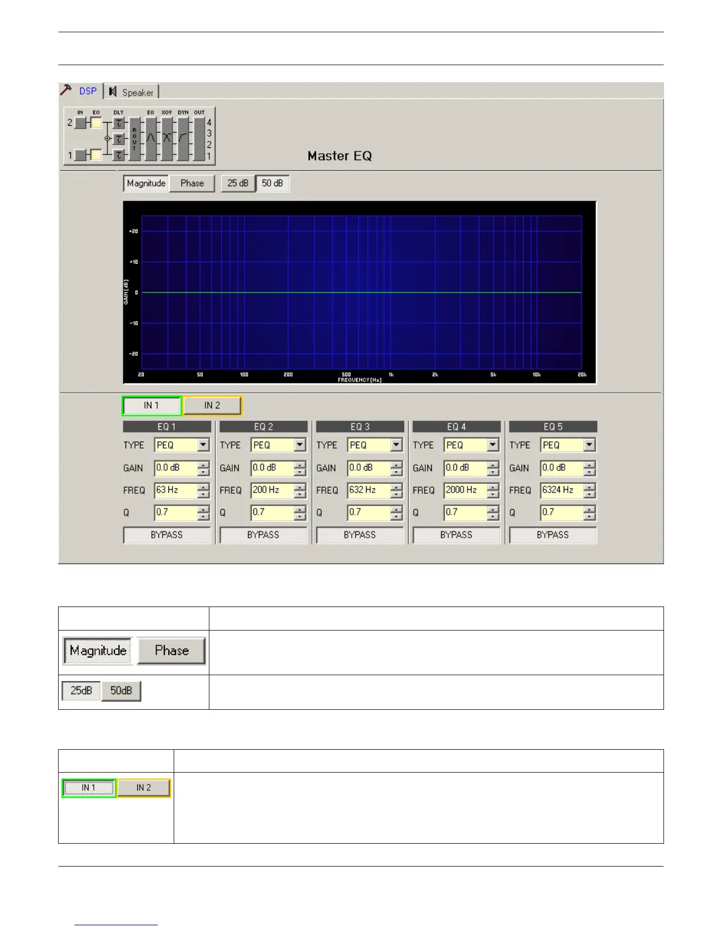The height and width of the screenshot is (930, 718).
Task: Open the XOV crossover block
Action: 167,139
